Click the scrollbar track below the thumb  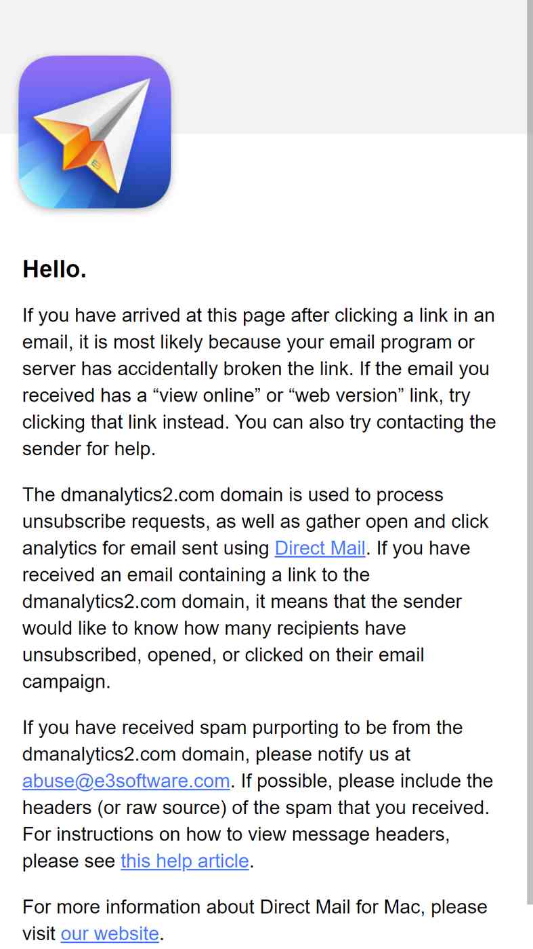click(x=530, y=926)
